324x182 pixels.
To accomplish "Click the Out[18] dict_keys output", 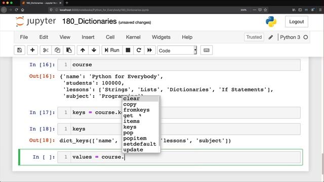I will (x=145, y=141).
